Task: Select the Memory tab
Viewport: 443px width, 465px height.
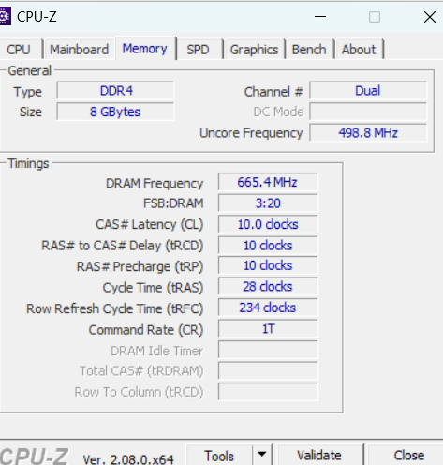Action: coord(145,49)
